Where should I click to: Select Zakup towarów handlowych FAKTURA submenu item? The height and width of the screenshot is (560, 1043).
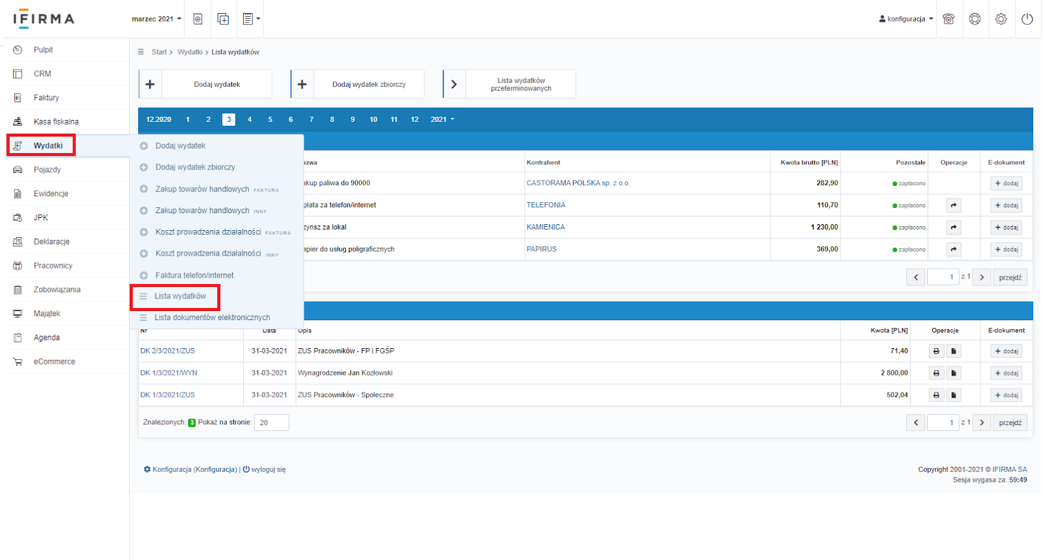click(x=216, y=189)
